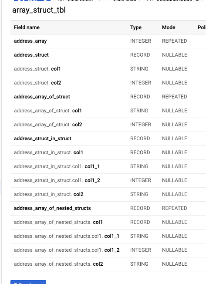Select the address_struct record field name
Screen dimensions: 206x284
(31, 55)
